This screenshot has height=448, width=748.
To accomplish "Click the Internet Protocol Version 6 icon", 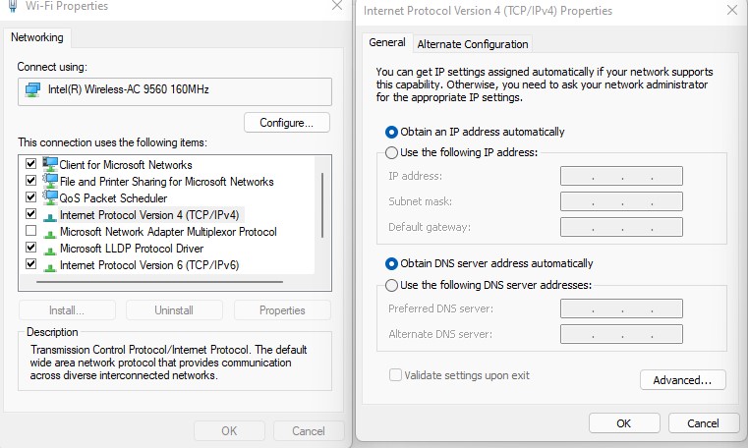I will 50,265.
